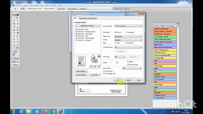Select the Slice tool
Image resolution: width=203 pixels, height=114 pixels.
tap(17, 24)
